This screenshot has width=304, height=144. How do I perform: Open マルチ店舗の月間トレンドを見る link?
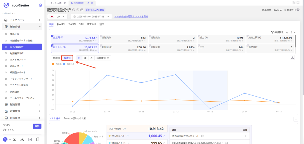(131, 17)
